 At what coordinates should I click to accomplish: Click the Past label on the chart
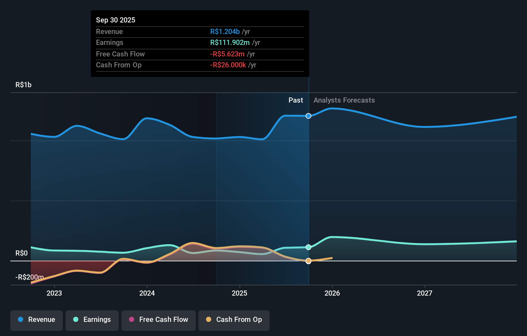click(x=296, y=100)
